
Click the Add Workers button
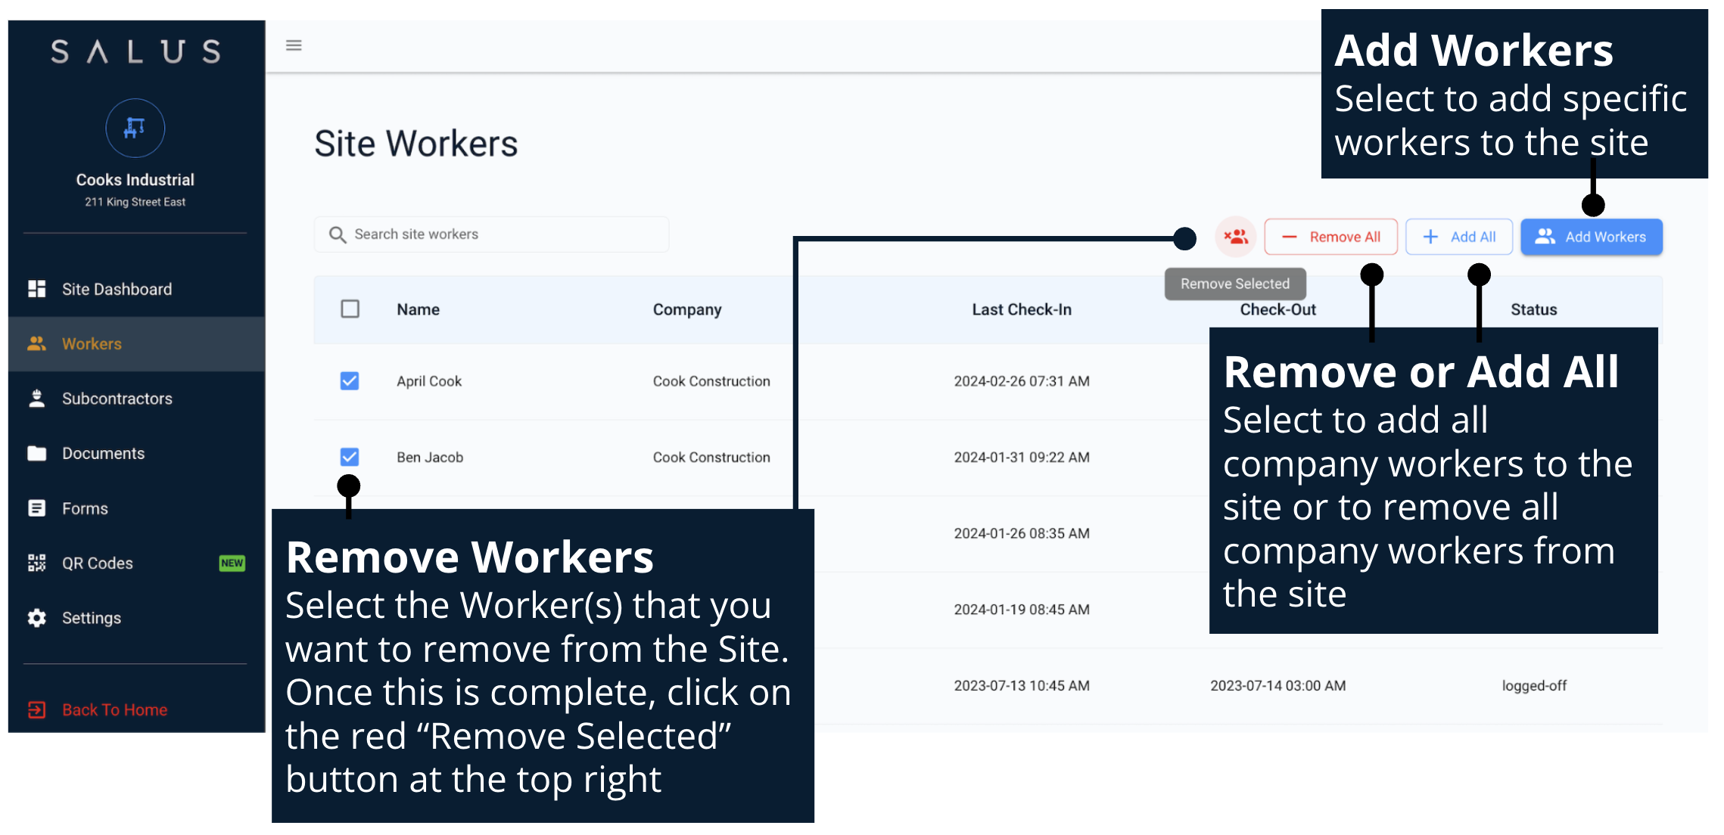point(1591,237)
